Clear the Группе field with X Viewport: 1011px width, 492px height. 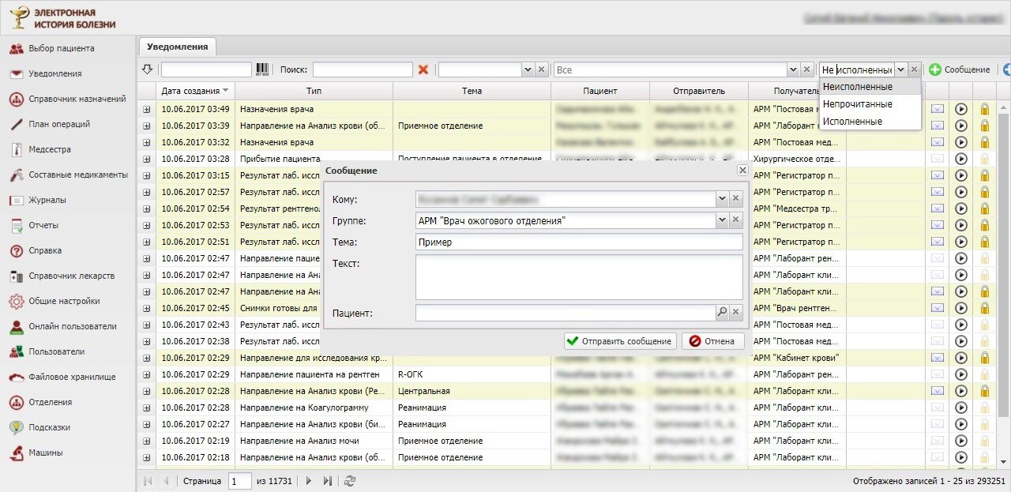click(x=736, y=221)
